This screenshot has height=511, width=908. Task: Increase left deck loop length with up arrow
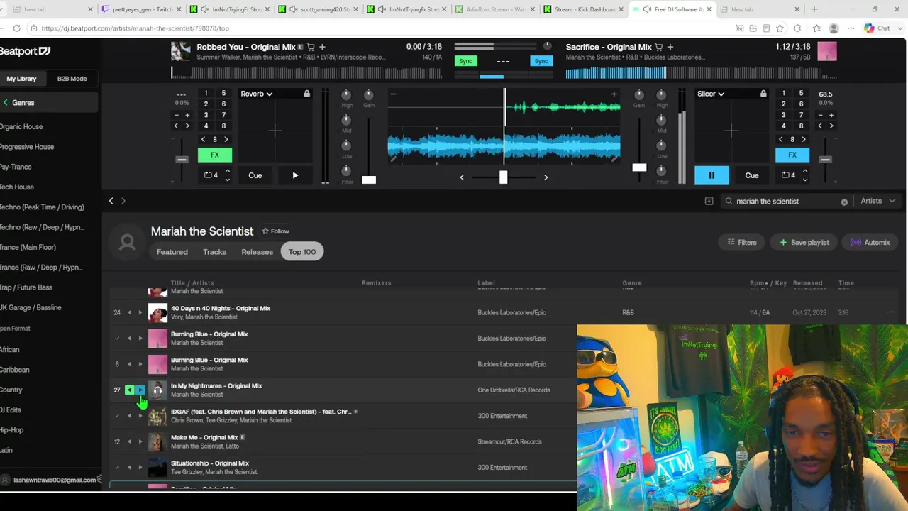[227, 170]
